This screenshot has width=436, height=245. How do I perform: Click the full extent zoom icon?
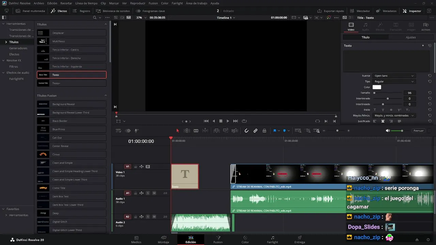point(298,131)
